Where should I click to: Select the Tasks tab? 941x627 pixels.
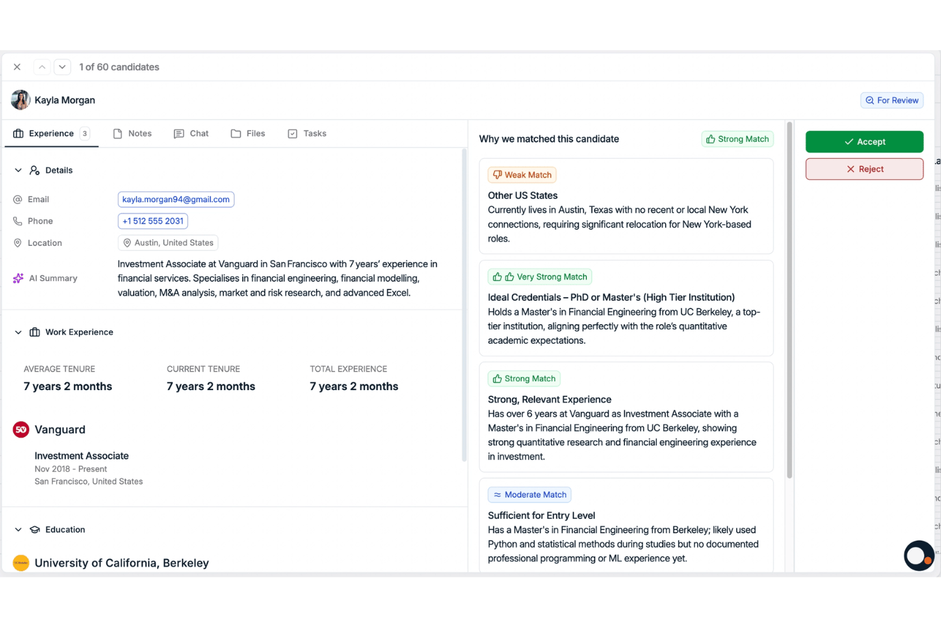pyautogui.click(x=308, y=133)
